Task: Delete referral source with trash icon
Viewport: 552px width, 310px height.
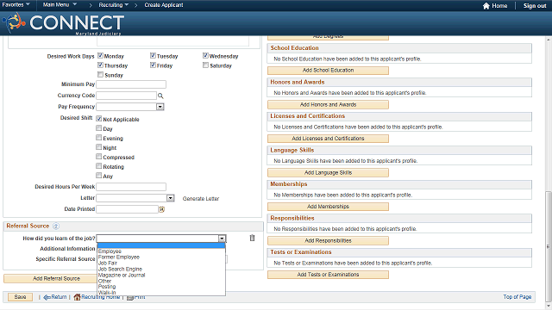Action: 252,238
